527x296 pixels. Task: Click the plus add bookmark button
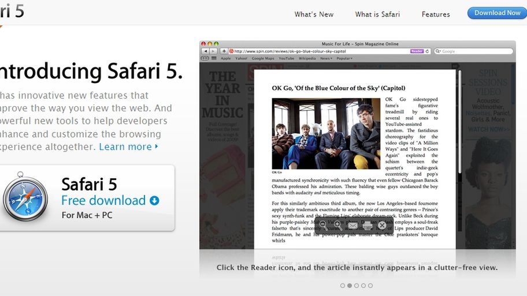(x=224, y=51)
